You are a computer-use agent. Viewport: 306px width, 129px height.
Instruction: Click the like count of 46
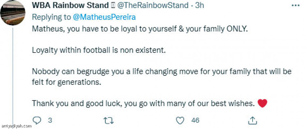pyautogui.click(x=195, y=120)
